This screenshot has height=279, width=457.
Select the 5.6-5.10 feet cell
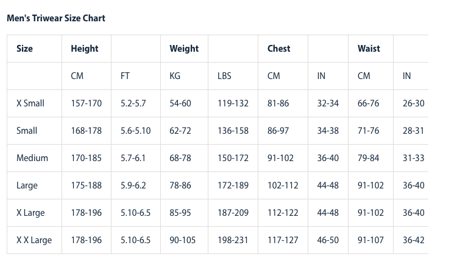[135, 131]
